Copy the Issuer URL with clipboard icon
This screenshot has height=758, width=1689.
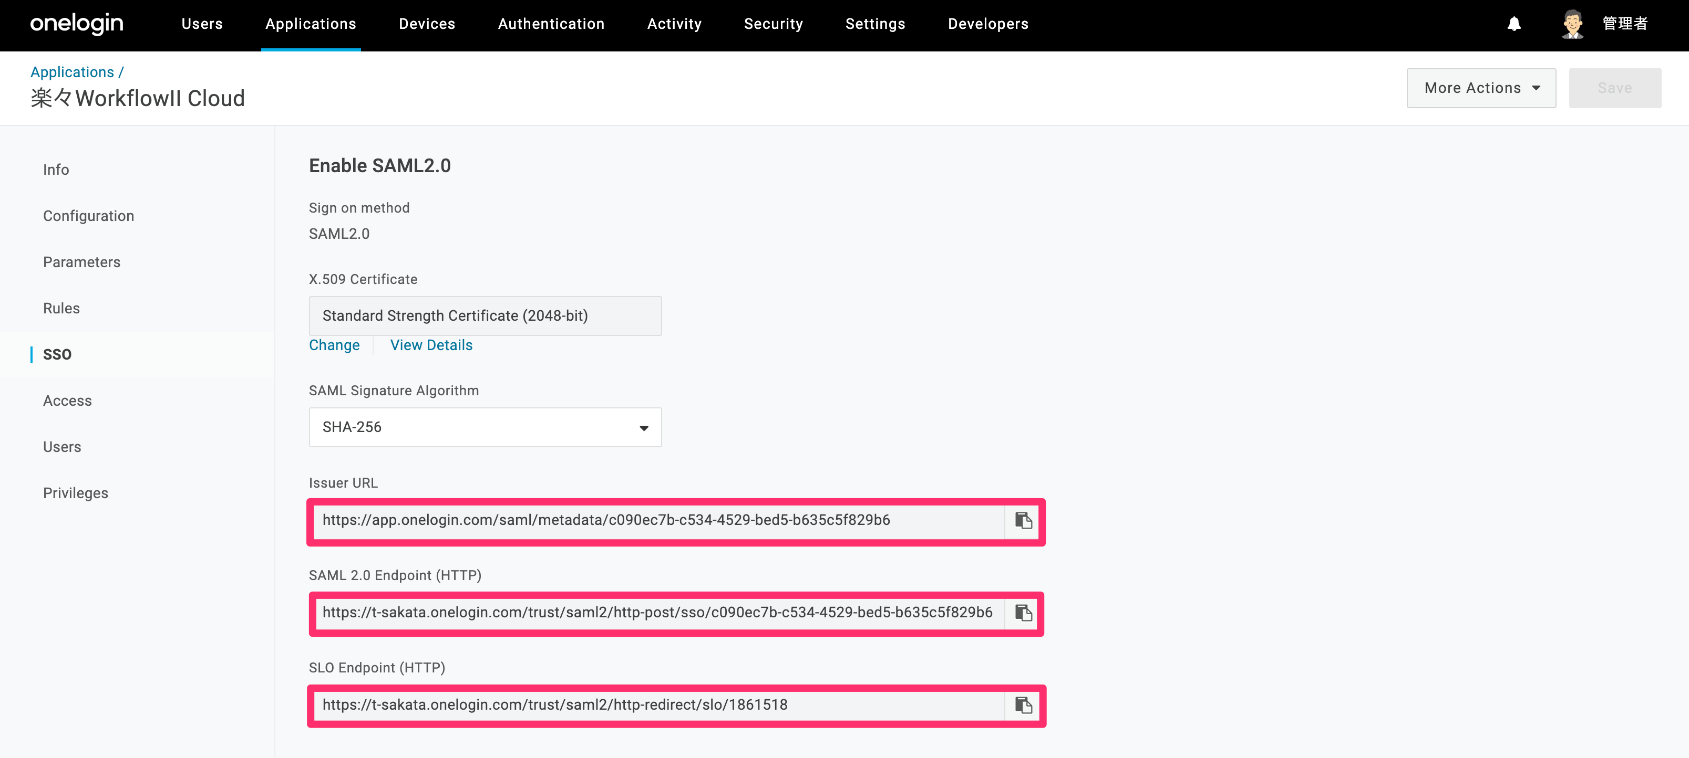pyautogui.click(x=1023, y=521)
